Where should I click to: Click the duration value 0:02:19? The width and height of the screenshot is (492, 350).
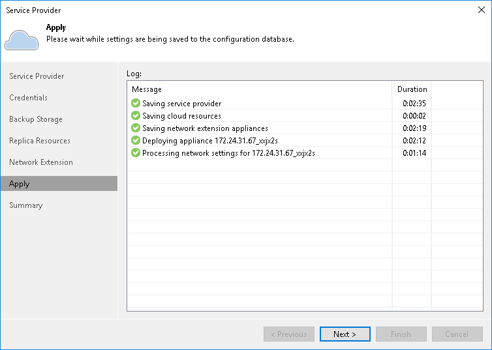(414, 128)
